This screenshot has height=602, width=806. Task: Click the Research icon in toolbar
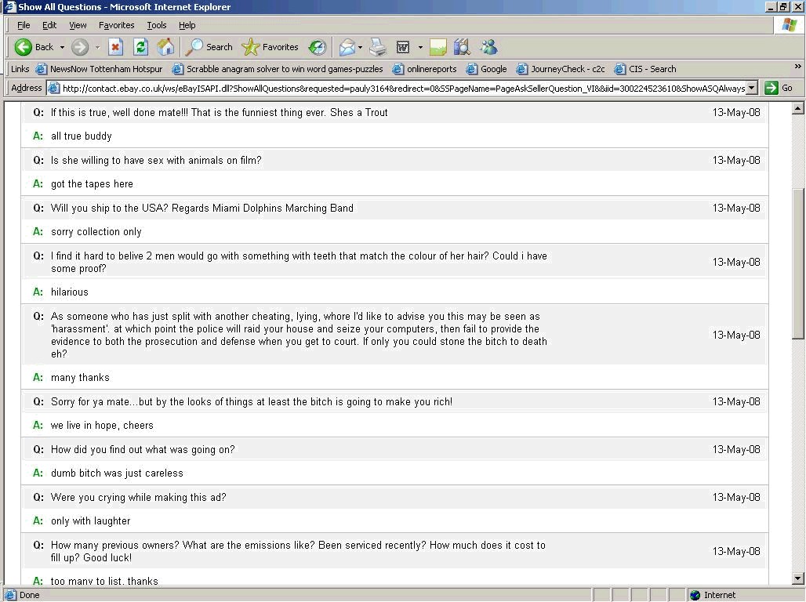point(462,47)
